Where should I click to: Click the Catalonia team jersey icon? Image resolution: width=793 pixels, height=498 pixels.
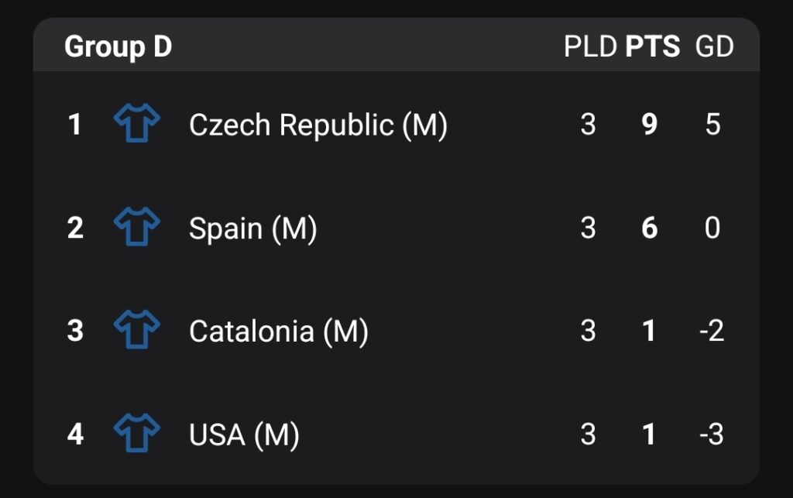pyautogui.click(x=137, y=331)
